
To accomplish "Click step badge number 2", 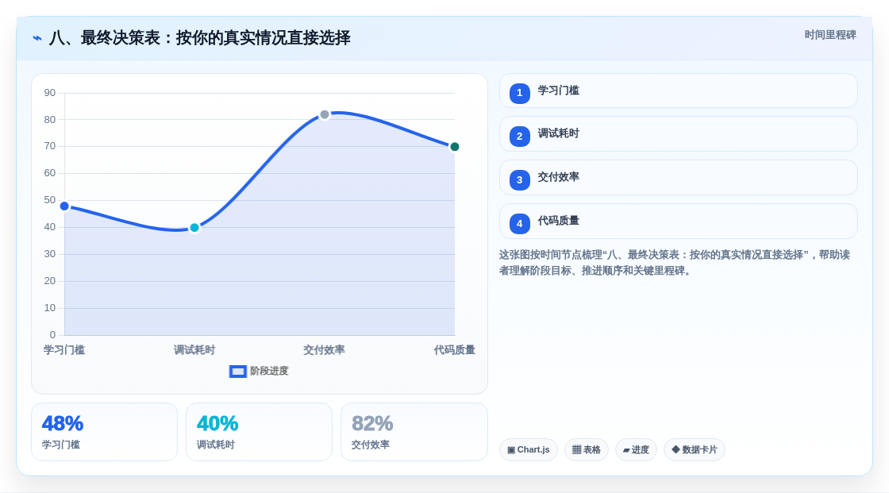I will coord(519,137).
